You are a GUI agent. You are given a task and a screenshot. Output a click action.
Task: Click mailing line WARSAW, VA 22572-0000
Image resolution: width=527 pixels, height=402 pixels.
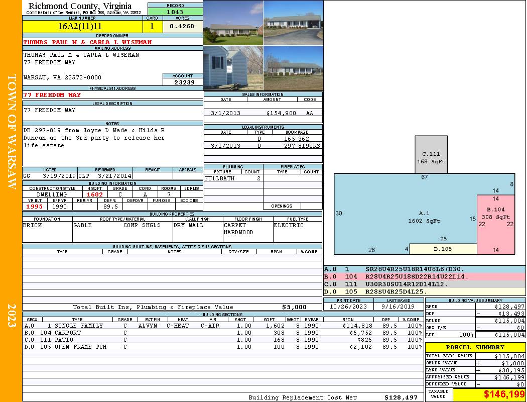pos(62,77)
